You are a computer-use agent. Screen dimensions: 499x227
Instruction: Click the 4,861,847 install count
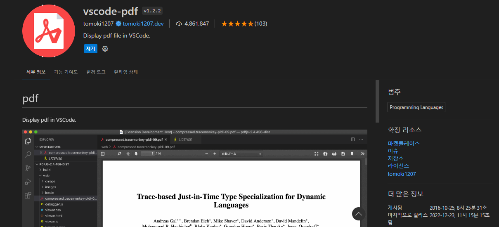tap(192, 24)
